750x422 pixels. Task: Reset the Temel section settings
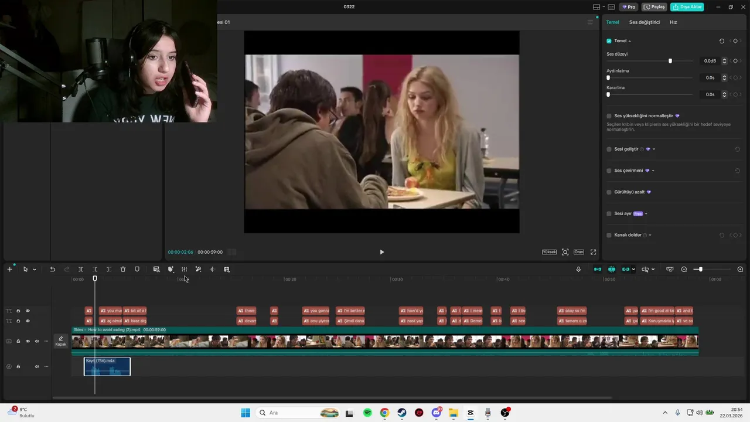pos(721,41)
